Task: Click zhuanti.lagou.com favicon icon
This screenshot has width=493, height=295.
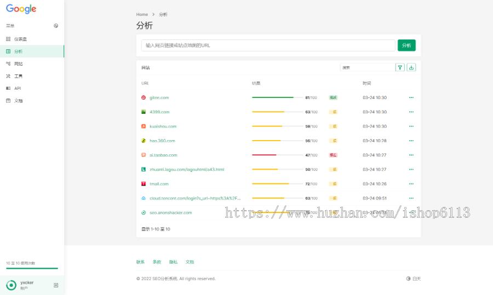Action: [144, 169]
